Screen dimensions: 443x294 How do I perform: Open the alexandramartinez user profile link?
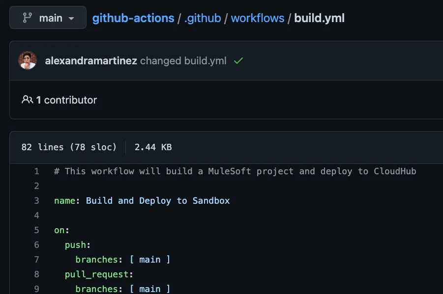[x=91, y=61]
